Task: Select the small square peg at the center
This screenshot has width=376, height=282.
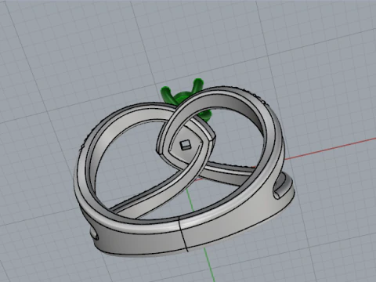Action: pyautogui.click(x=186, y=144)
